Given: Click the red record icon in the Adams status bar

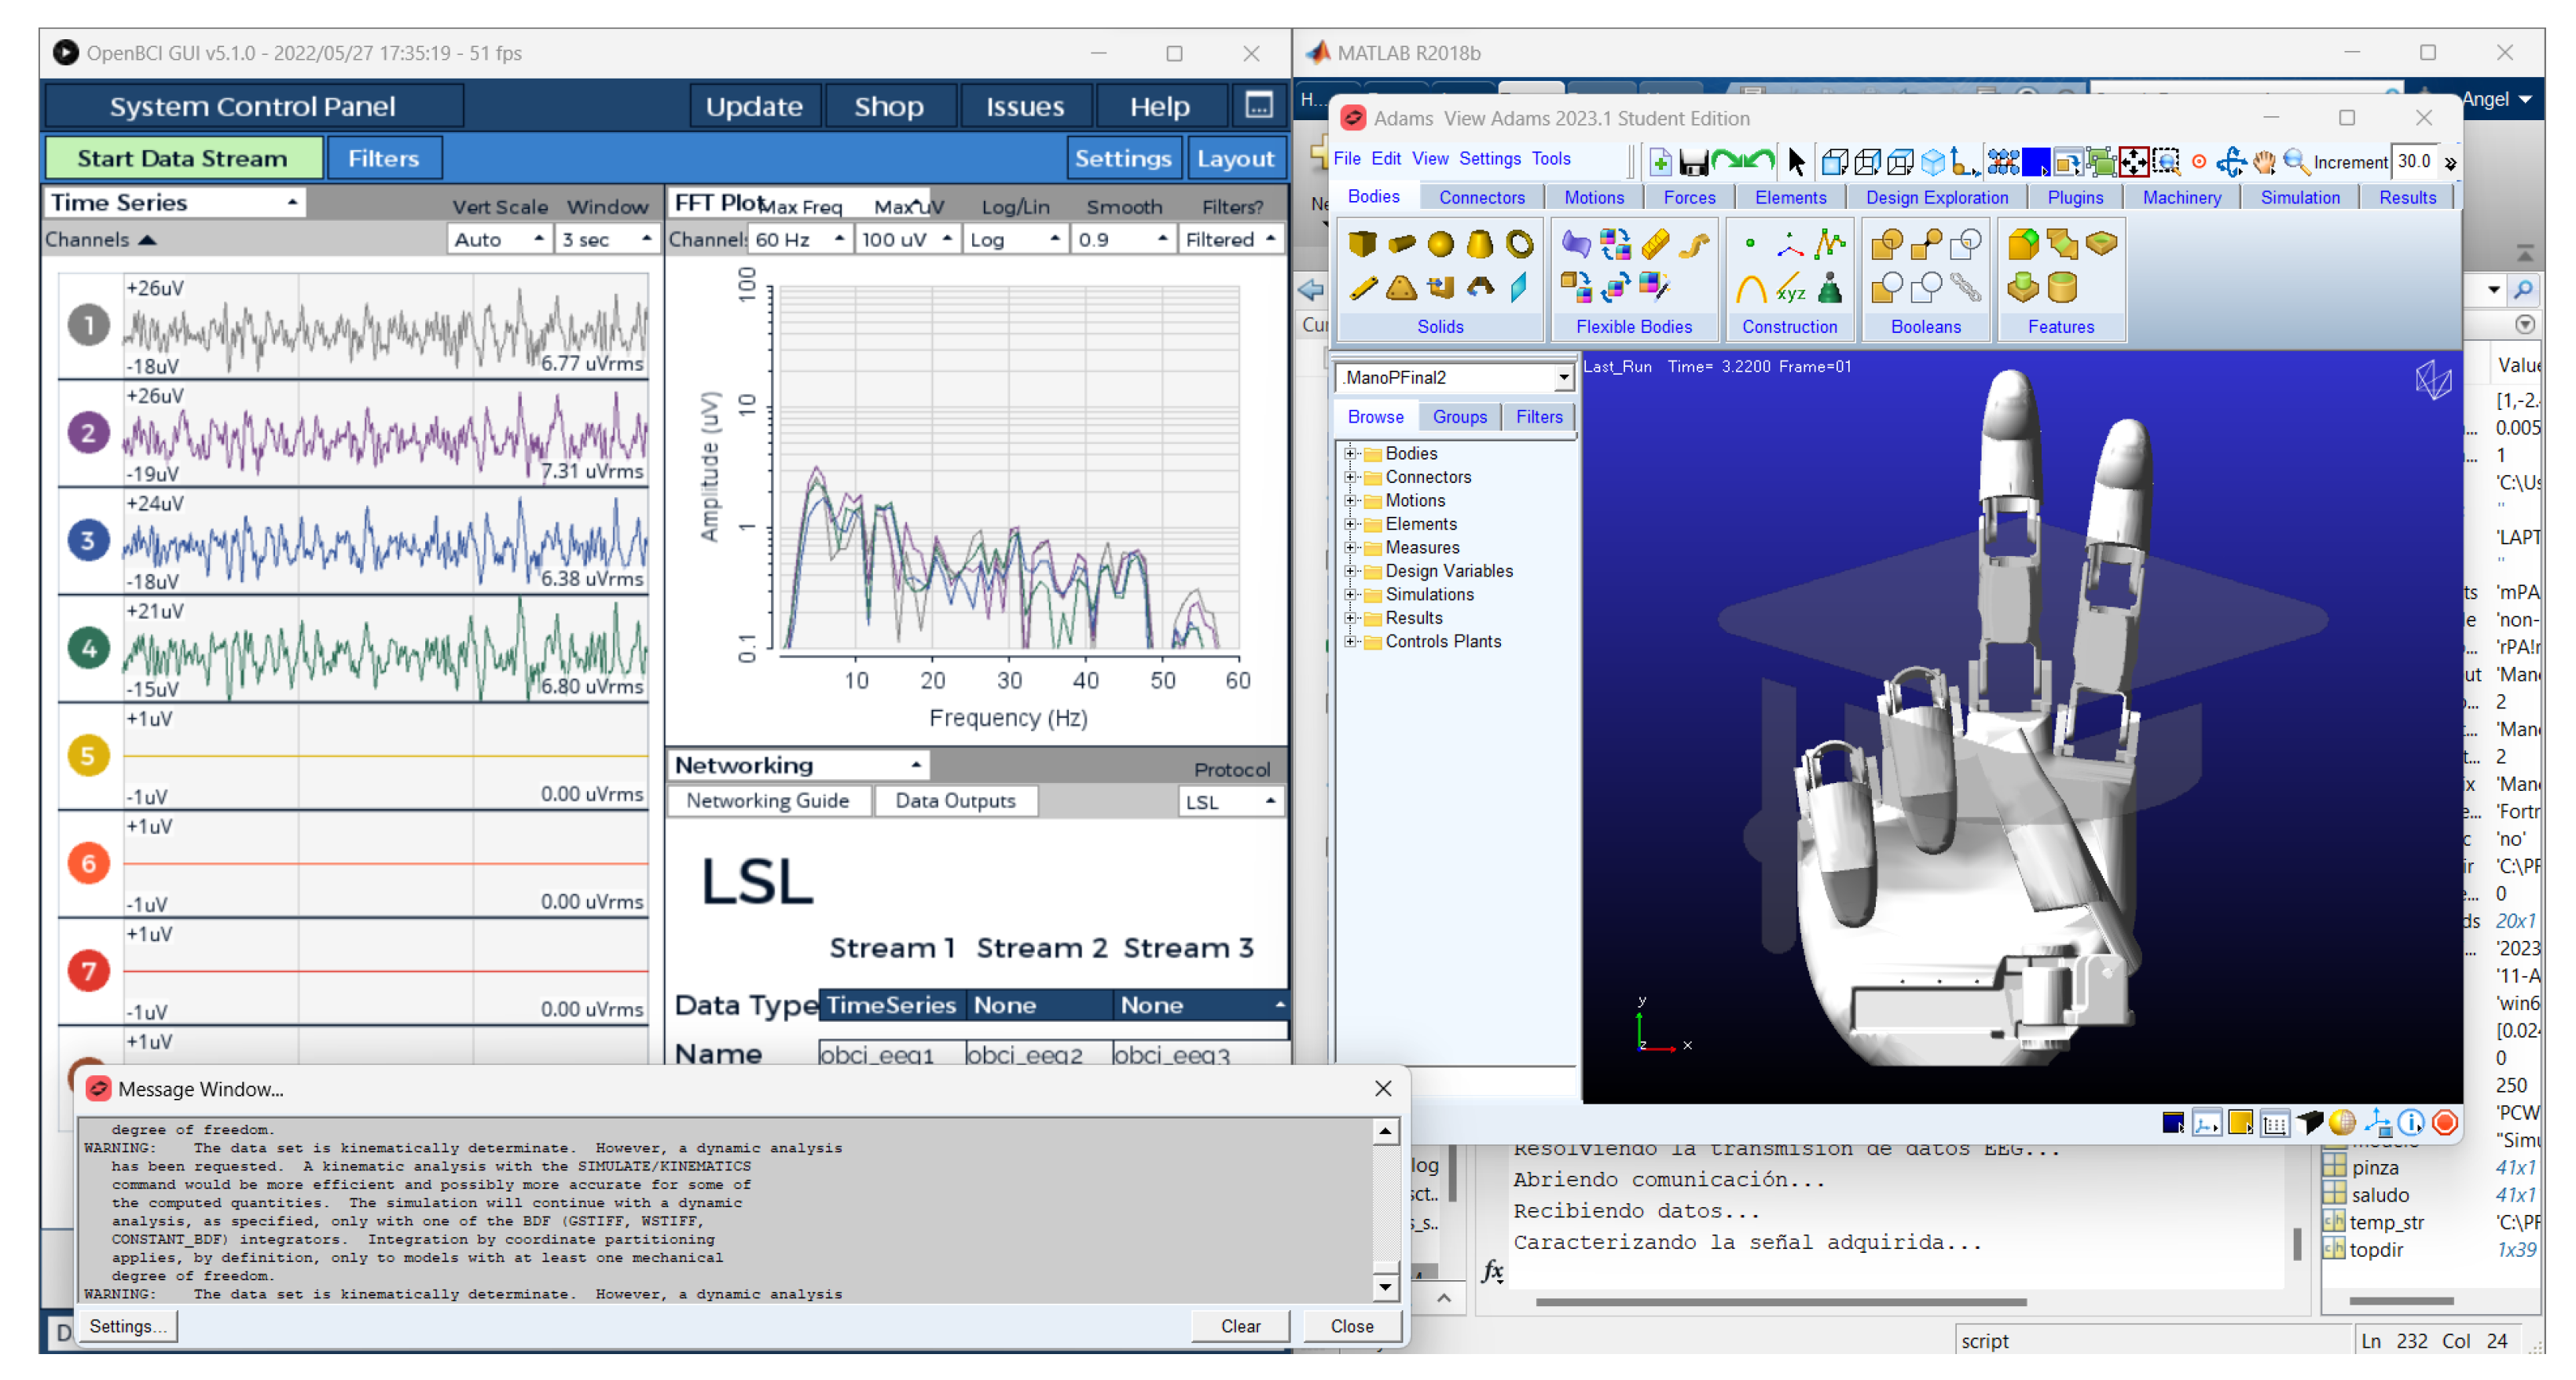Looking at the screenshot, I should pyautogui.click(x=2445, y=1122).
